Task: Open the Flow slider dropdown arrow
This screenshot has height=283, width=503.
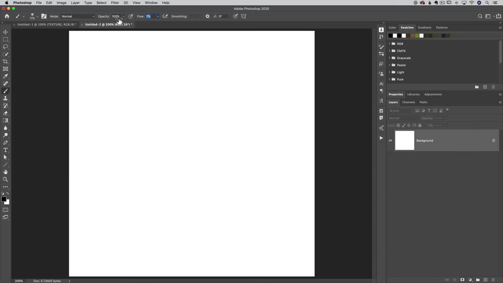Action: click(158, 16)
